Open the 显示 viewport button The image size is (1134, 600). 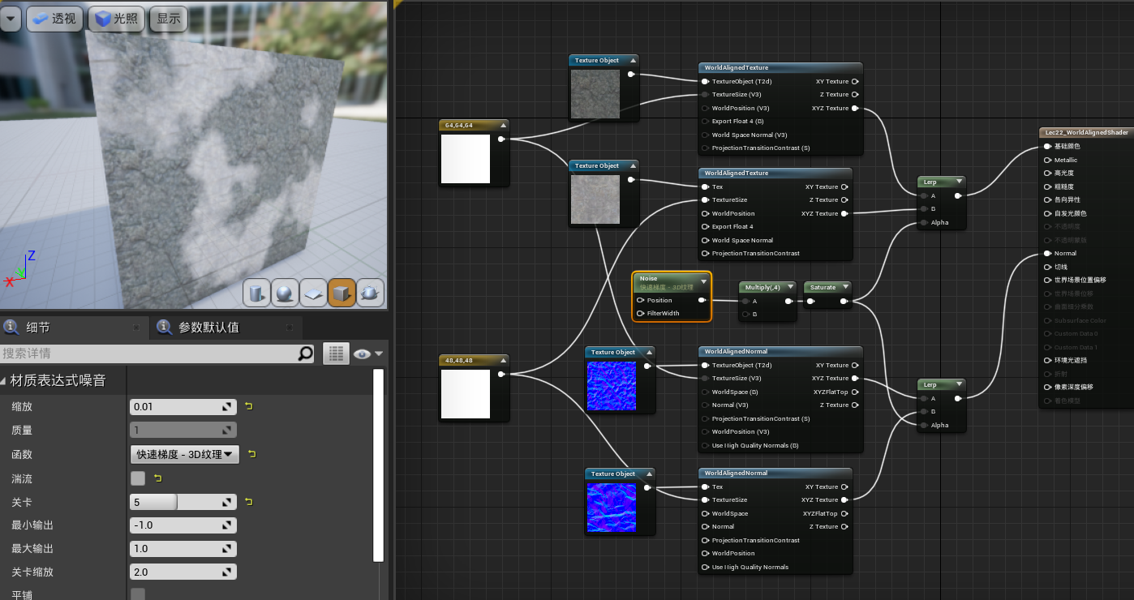(x=169, y=19)
